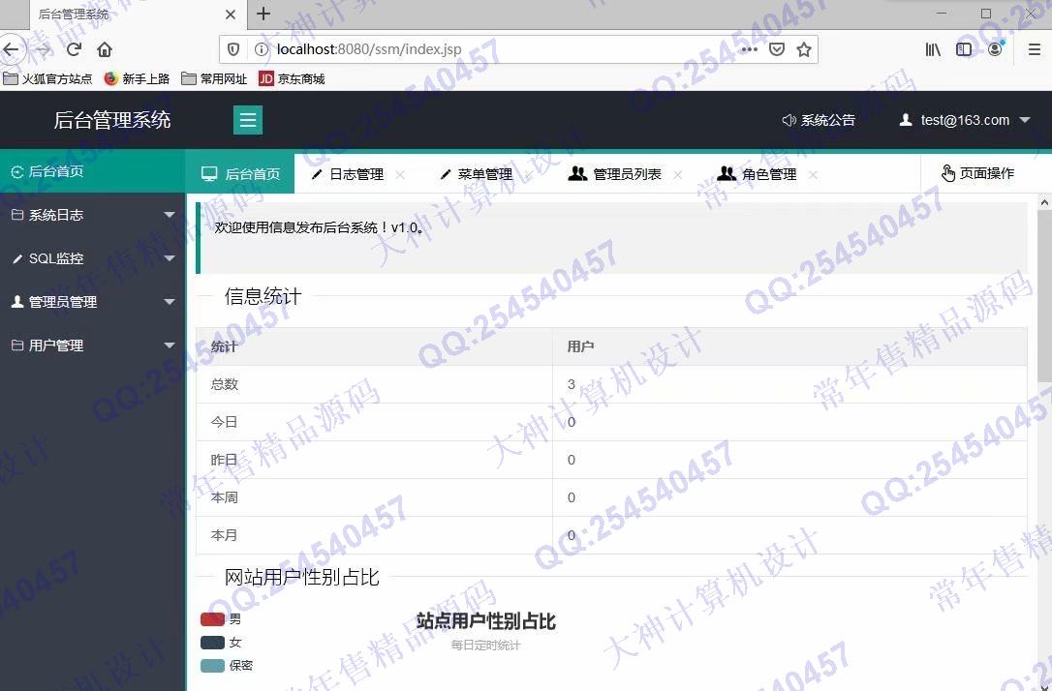Image resolution: width=1052 pixels, height=691 pixels.
Task: Open the site information icon in address bar
Action: (x=261, y=49)
